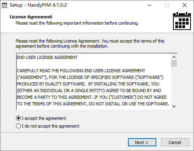The height and width of the screenshot is (151, 194).
Task: Close the HandyPIM Setup window
Action: pos(185,5)
